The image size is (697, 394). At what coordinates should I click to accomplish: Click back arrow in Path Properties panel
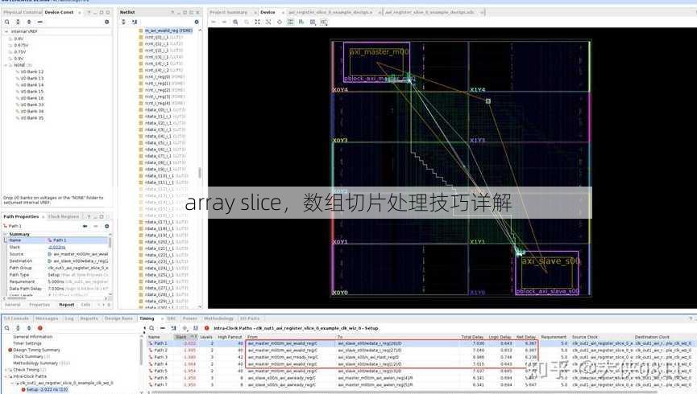[85, 226]
